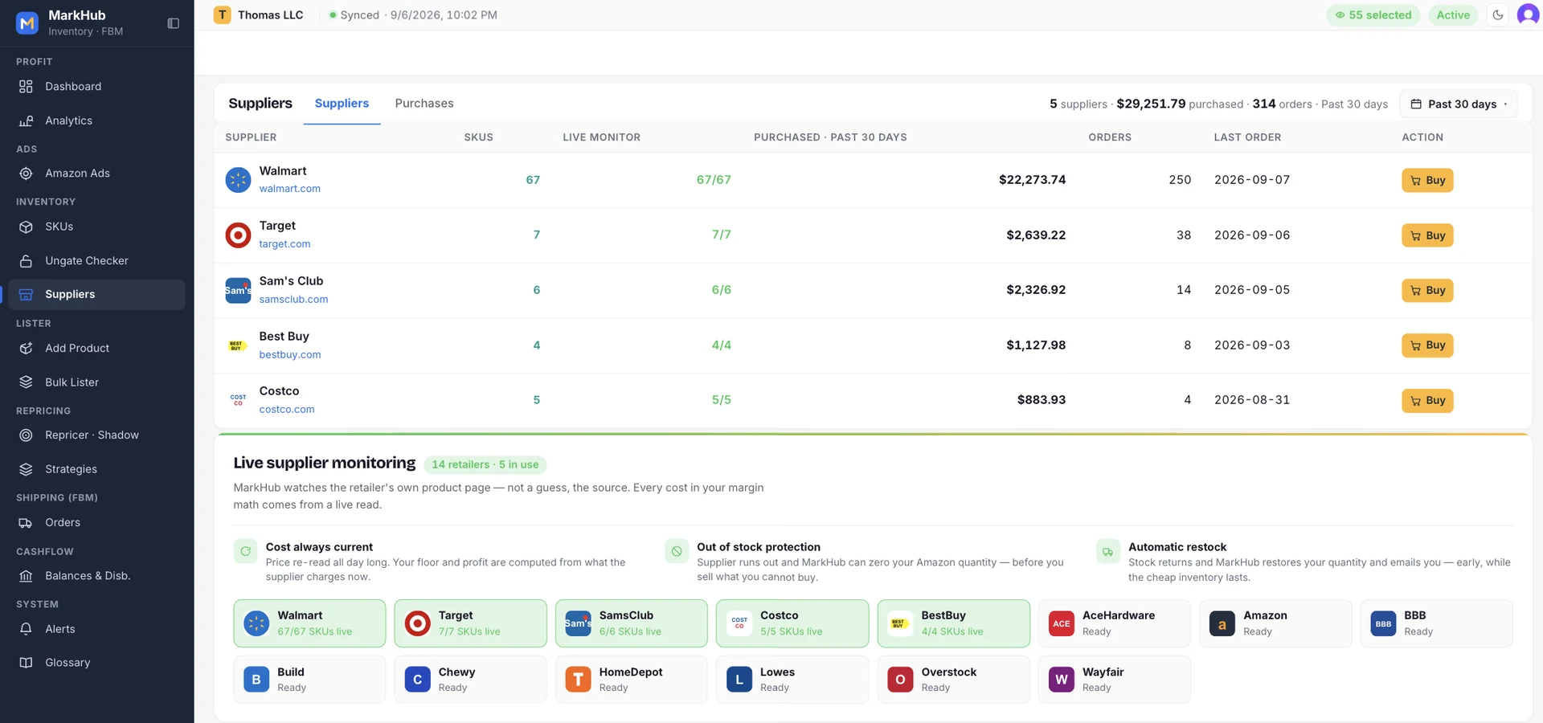Click the Buy button for Walmart
This screenshot has width=1543, height=723.
pyautogui.click(x=1427, y=180)
